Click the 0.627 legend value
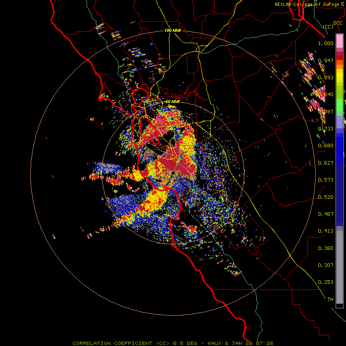This screenshot has width=346, height=346. [x=326, y=163]
